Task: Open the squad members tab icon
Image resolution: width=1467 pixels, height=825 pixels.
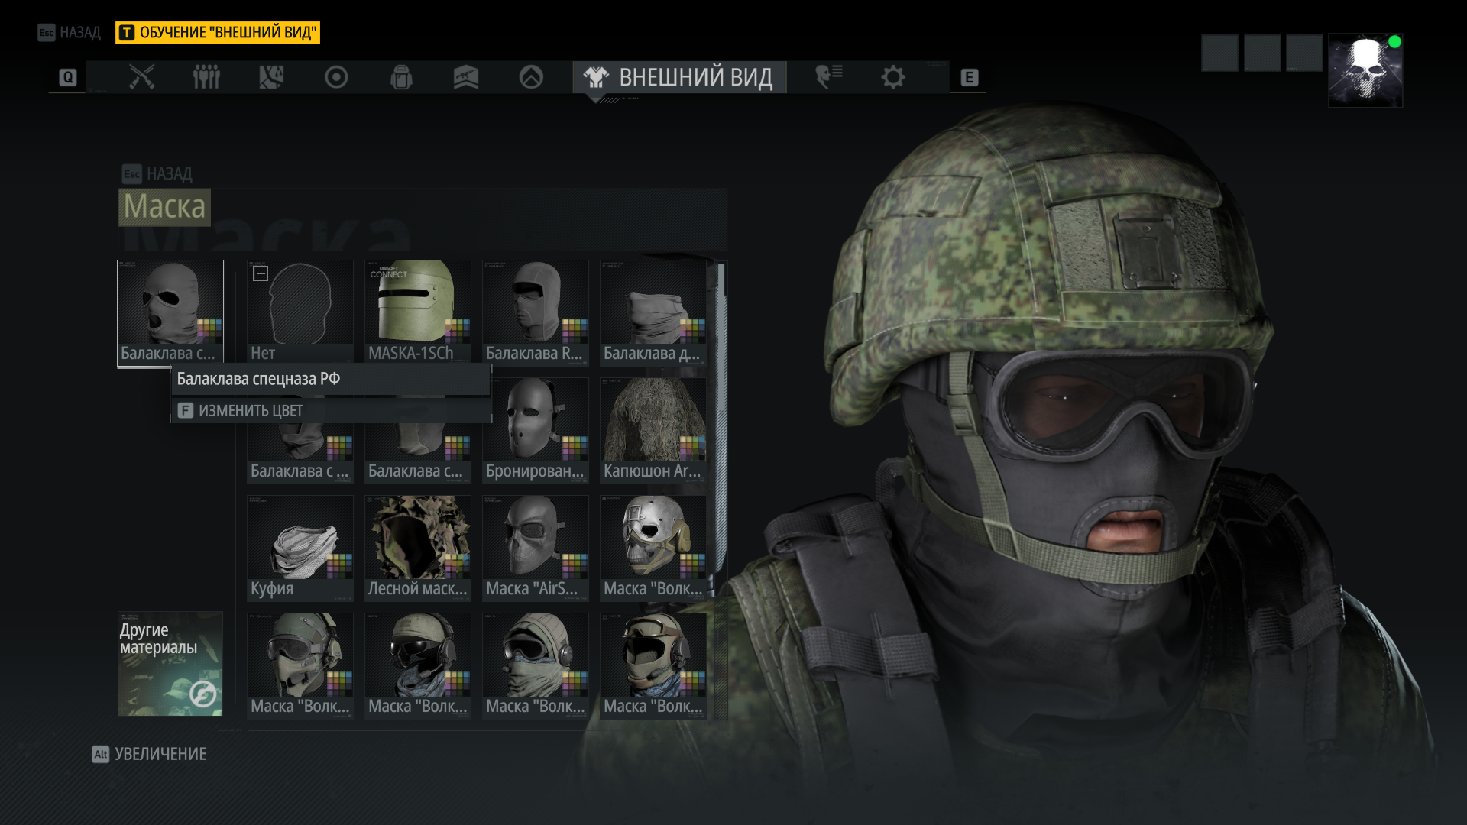Action: (206, 77)
